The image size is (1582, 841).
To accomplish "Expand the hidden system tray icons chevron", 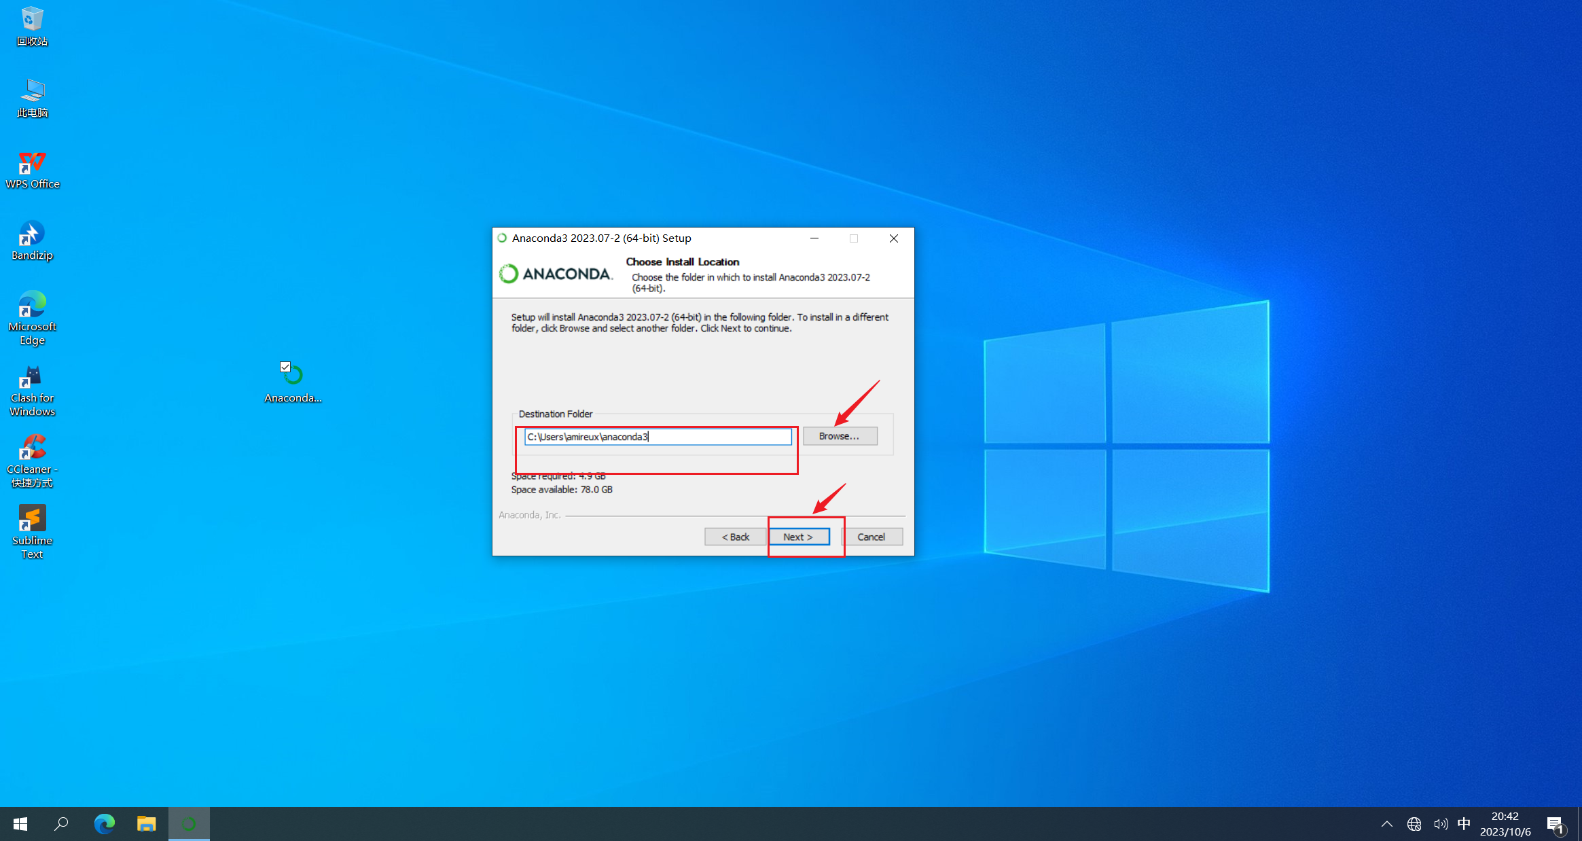I will click(1386, 824).
